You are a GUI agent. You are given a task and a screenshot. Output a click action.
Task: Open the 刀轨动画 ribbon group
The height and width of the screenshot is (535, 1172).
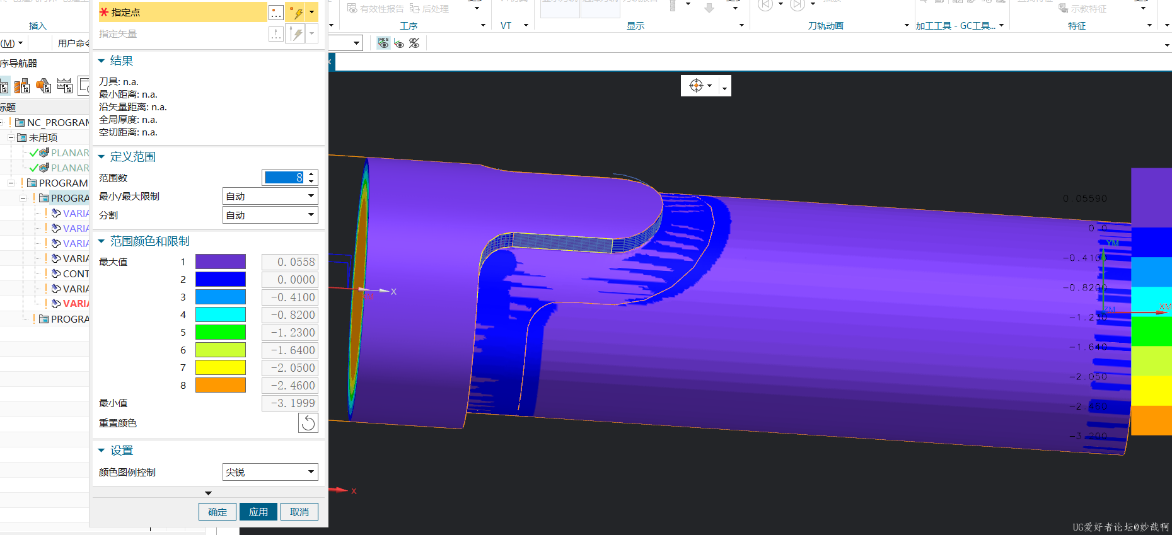click(826, 26)
